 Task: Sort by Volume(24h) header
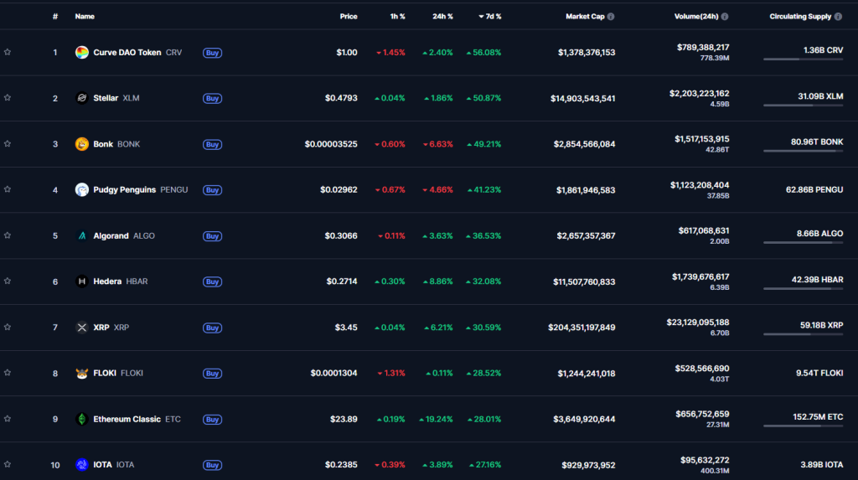click(696, 17)
